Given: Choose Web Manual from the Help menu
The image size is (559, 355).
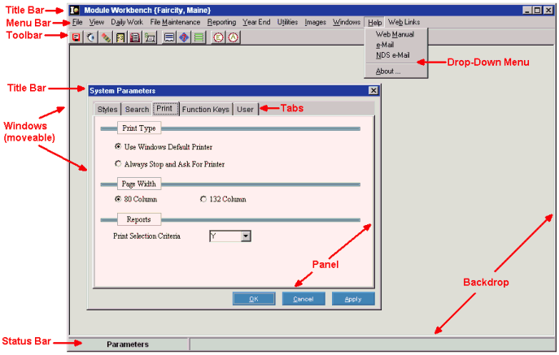Looking at the screenshot, I should (395, 35).
